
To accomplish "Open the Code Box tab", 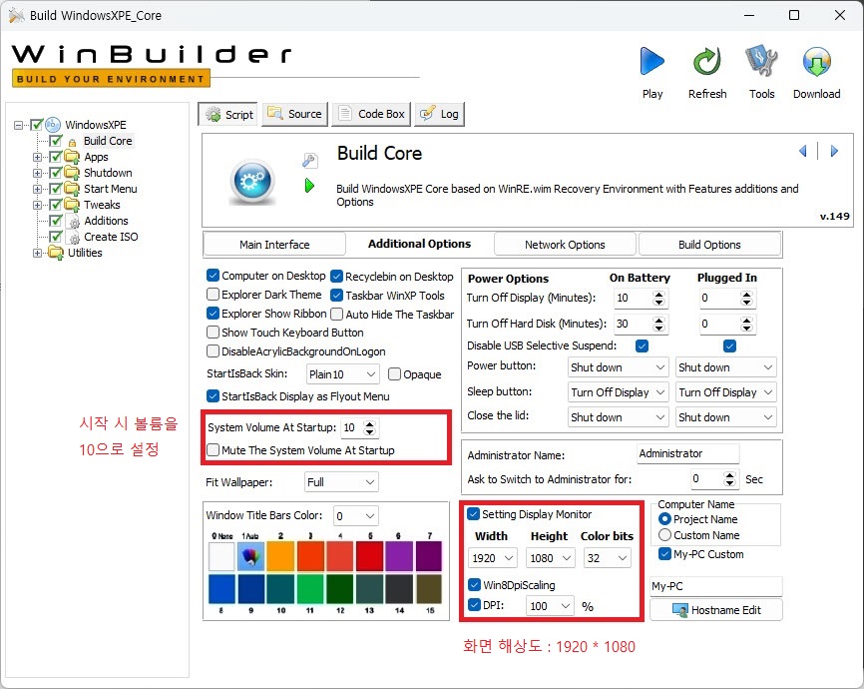I will point(371,114).
